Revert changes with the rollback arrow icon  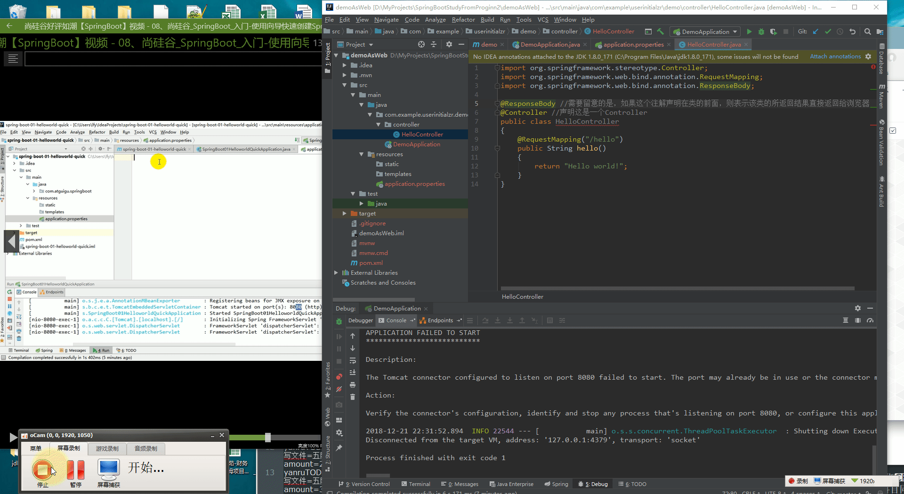pos(852,32)
